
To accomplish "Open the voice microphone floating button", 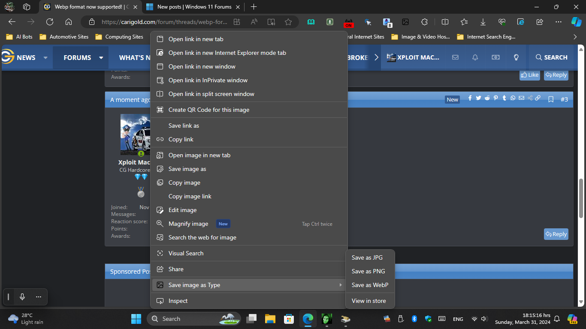I will [x=22, y=297].
